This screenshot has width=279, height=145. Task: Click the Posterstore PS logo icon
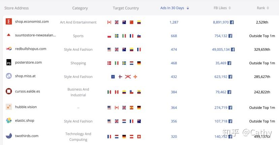(x=9, y=63)
